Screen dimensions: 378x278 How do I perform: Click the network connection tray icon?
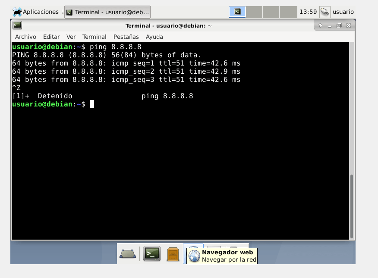click(x=325, y=12)
